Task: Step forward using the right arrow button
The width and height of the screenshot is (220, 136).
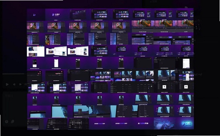Action: [x=20, y=85]
